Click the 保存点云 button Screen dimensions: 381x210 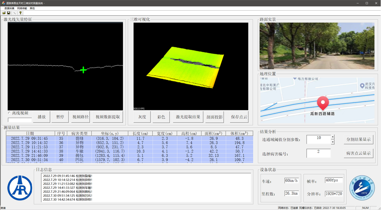(x=239, y=117)
